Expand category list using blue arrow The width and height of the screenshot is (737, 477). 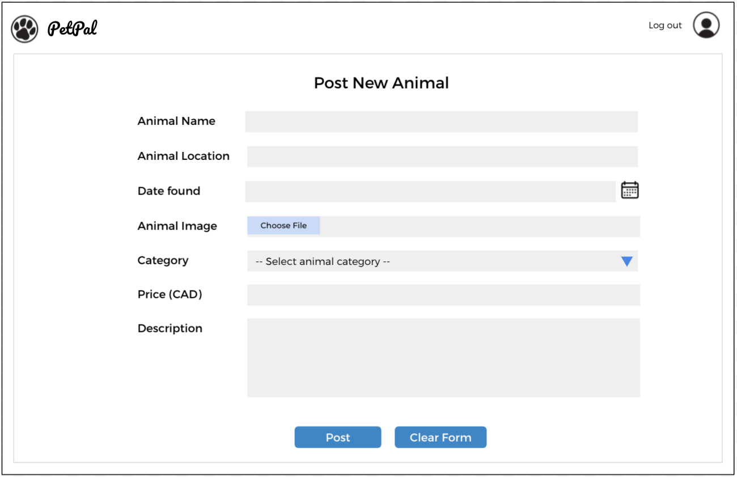pyautogui.click(x=626, y=261)
